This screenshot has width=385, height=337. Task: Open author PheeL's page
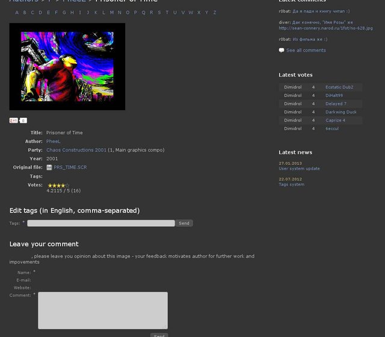[54, 141]
